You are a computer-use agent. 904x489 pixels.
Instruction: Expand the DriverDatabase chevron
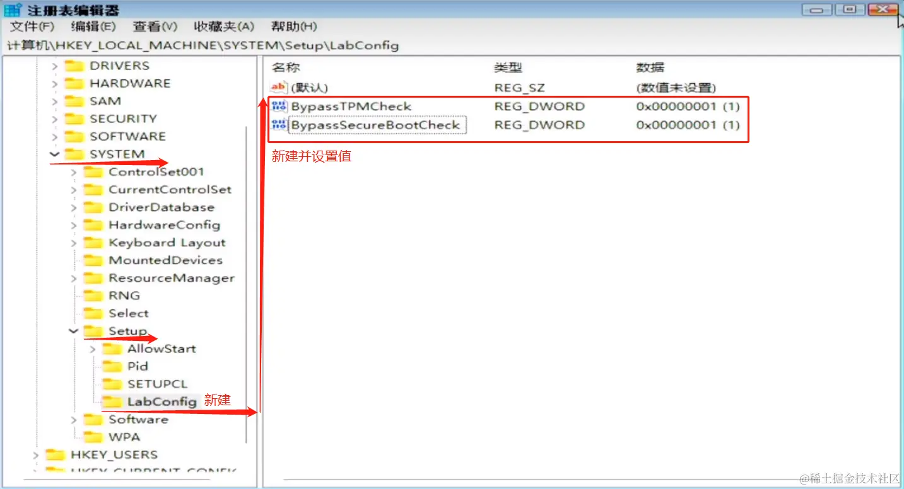pos(74,207)
